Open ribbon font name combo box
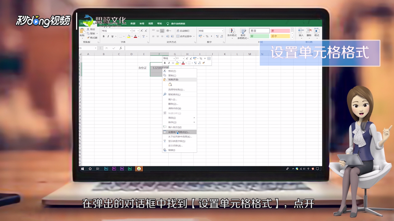Screen dimensions: 394x221 116,31
